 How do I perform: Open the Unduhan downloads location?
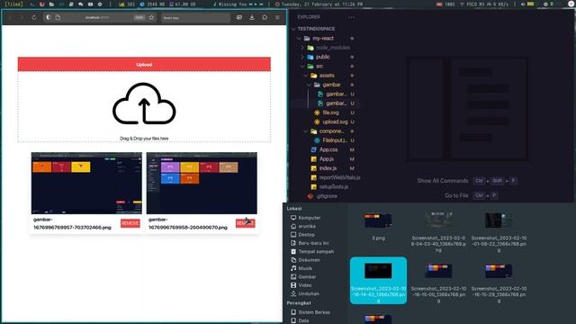pos(308,294)
